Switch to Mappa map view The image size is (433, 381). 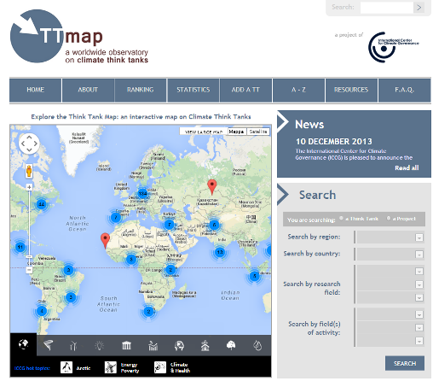pos(236,132)
